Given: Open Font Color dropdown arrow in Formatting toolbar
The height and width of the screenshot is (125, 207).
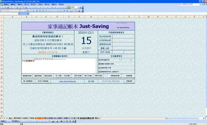Looking at the screenshot, I should click(81, 11).
